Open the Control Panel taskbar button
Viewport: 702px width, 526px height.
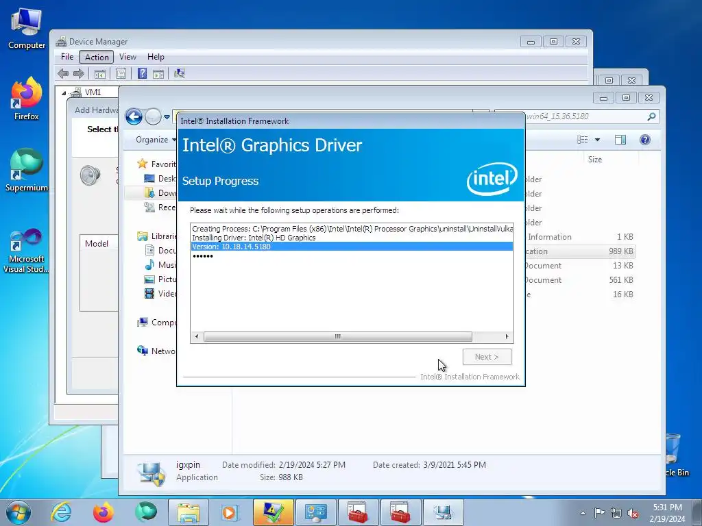315,512
